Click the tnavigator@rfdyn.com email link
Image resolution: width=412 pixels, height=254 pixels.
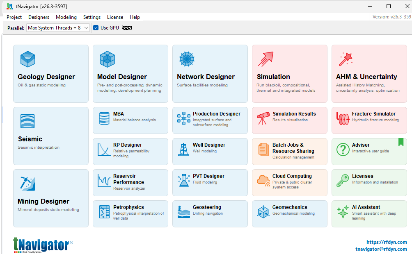(x=381, y=249)
